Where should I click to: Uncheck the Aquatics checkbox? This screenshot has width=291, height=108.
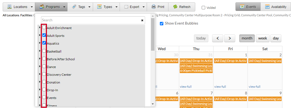[44, 43]
